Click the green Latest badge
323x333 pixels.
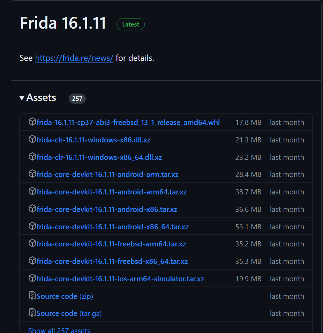click(130, 24)
